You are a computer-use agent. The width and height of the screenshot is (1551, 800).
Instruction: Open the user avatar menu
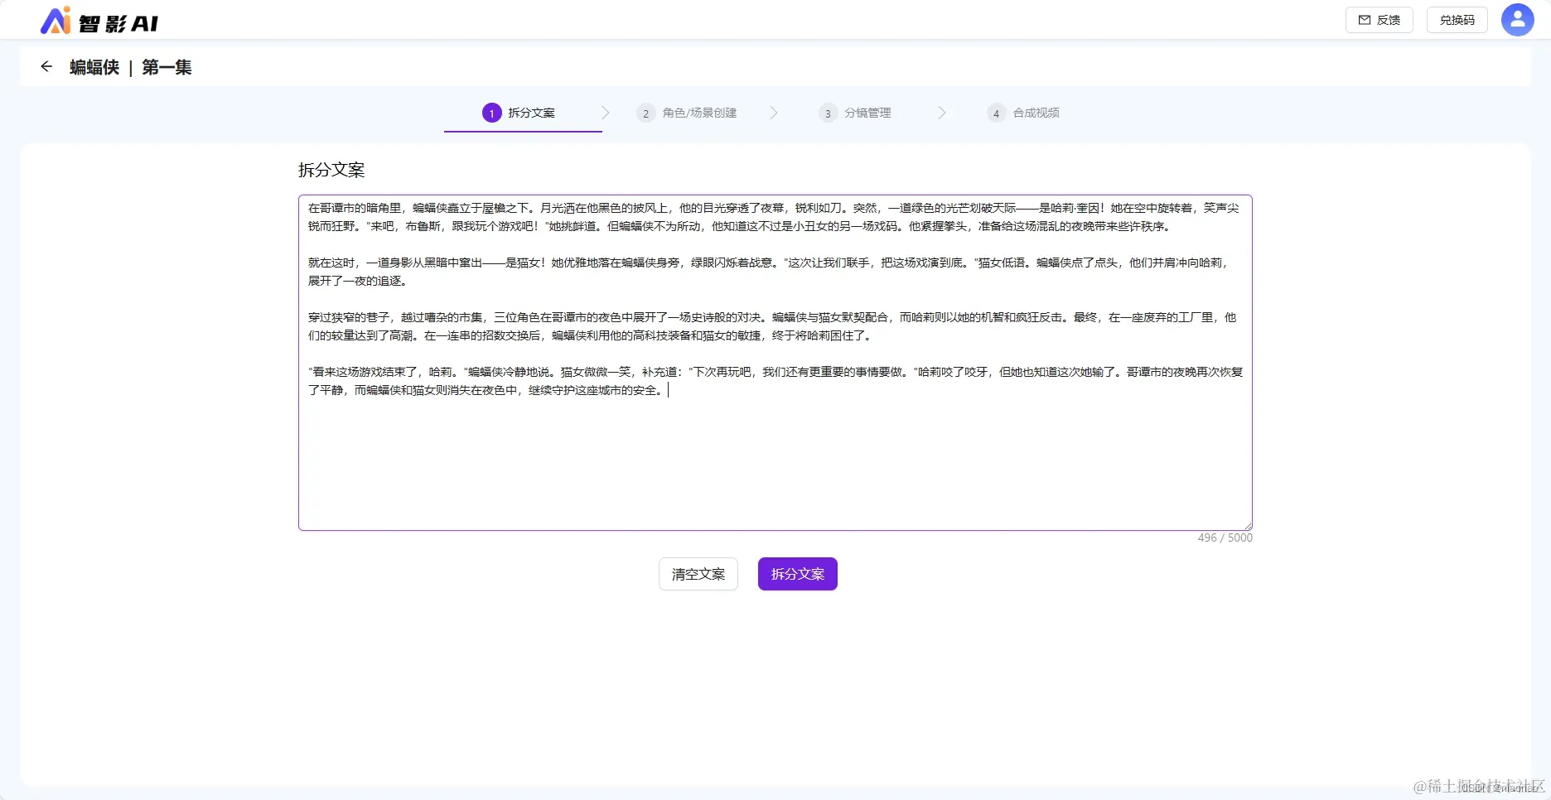click(x=1517, y=20)
